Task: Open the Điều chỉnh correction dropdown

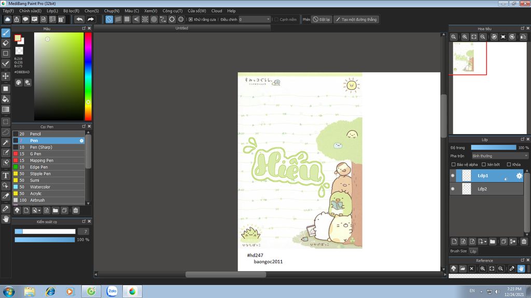Action: tap(255, 20)
